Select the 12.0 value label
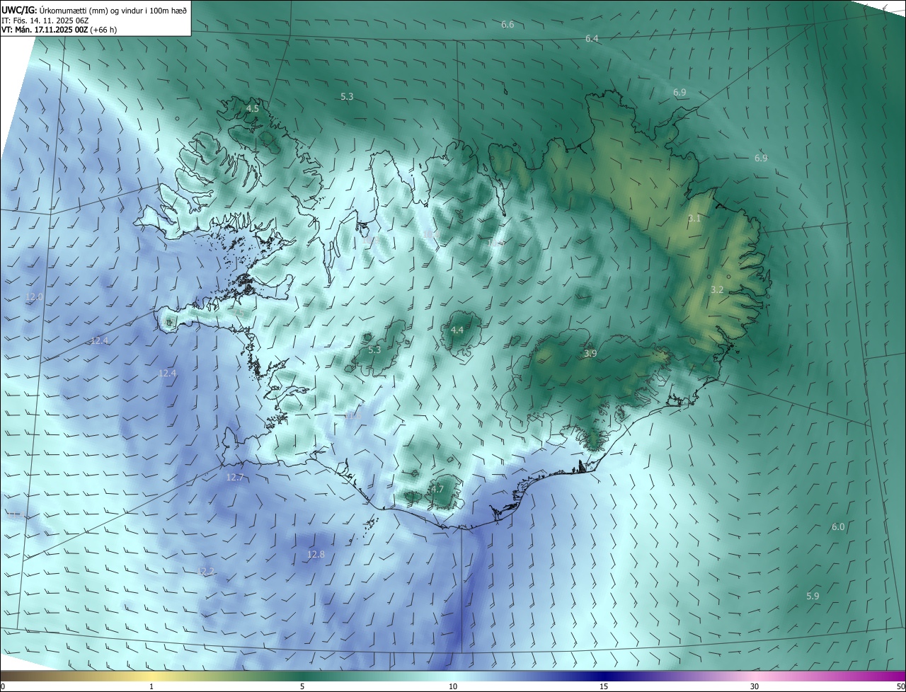Image resolution: width=906 pixels, height=692 pixels. click(34, 297)
